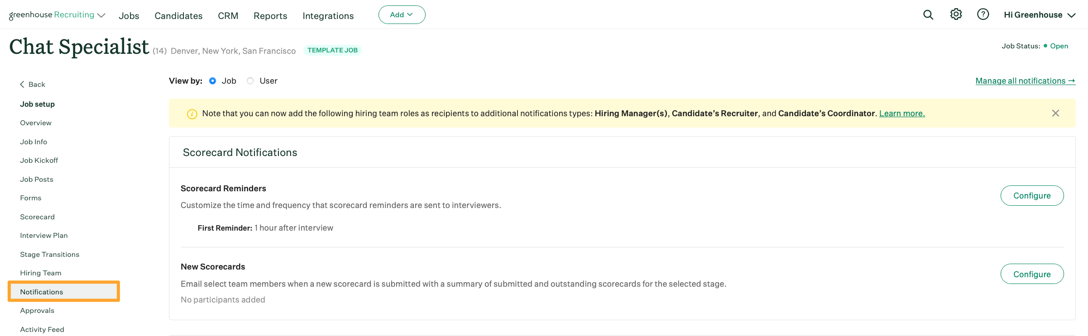
Task: Open the Candidates menu
Action: 178,16
